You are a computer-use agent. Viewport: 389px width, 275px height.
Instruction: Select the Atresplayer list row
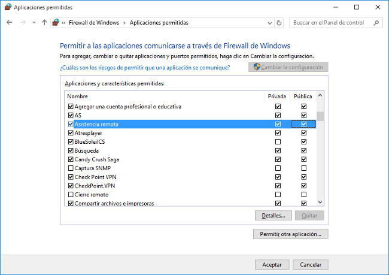[x=190, y=133]
